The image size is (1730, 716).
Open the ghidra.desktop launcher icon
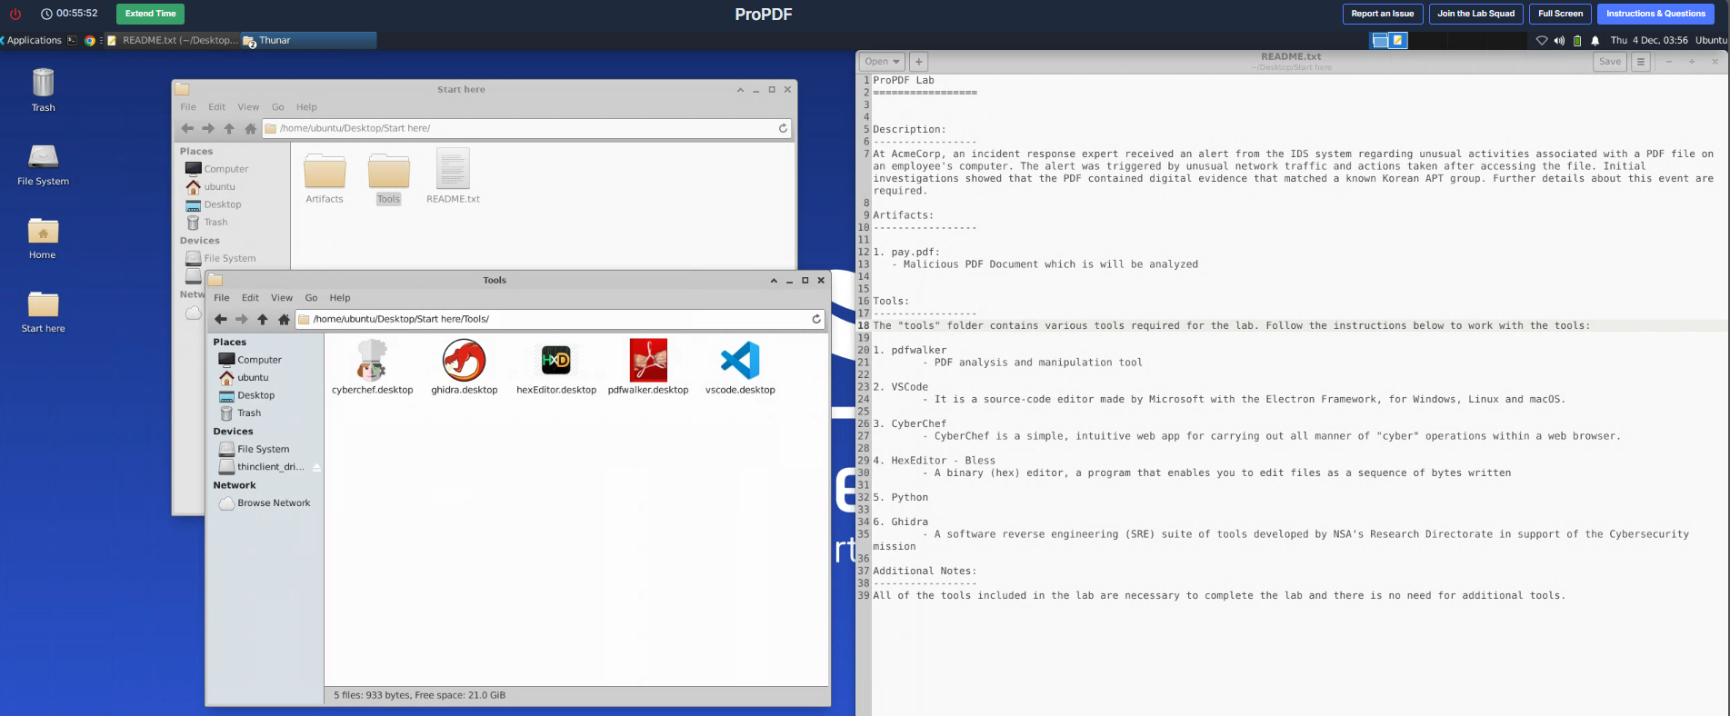pyautogui.click(x=464, y=362)
